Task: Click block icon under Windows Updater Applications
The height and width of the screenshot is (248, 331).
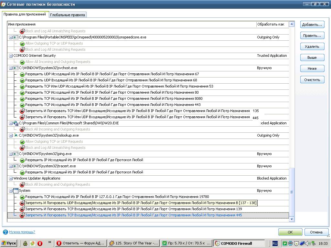Action: (x=22, y=185)
